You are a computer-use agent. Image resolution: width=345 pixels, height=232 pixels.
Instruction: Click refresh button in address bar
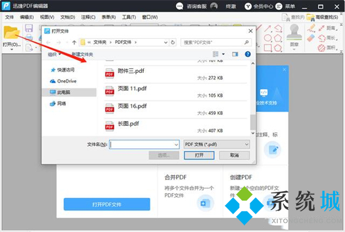tap(173, 42)
